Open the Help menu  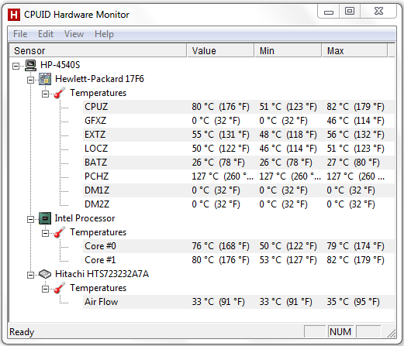click(104, 34)
